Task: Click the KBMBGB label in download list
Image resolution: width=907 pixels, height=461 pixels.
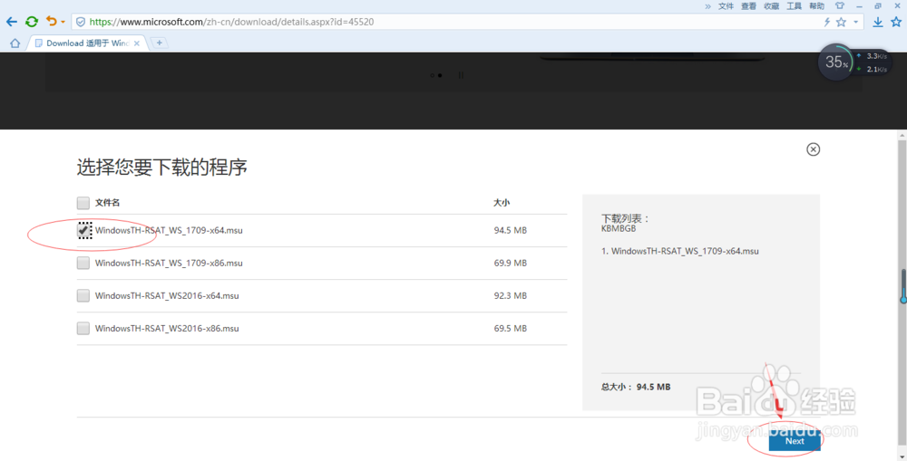Action: pyautogui.click(x=619, y=229)
